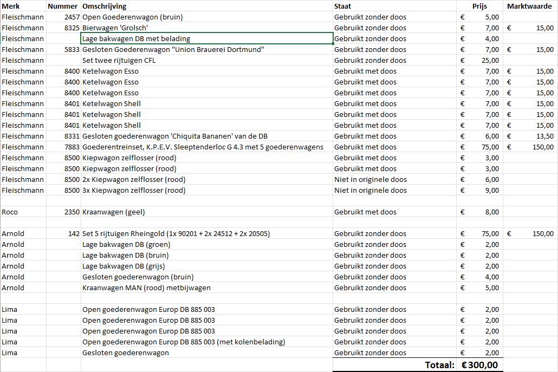
Task: Click the Marktwaarde header cell
Action: coord(530,6)
